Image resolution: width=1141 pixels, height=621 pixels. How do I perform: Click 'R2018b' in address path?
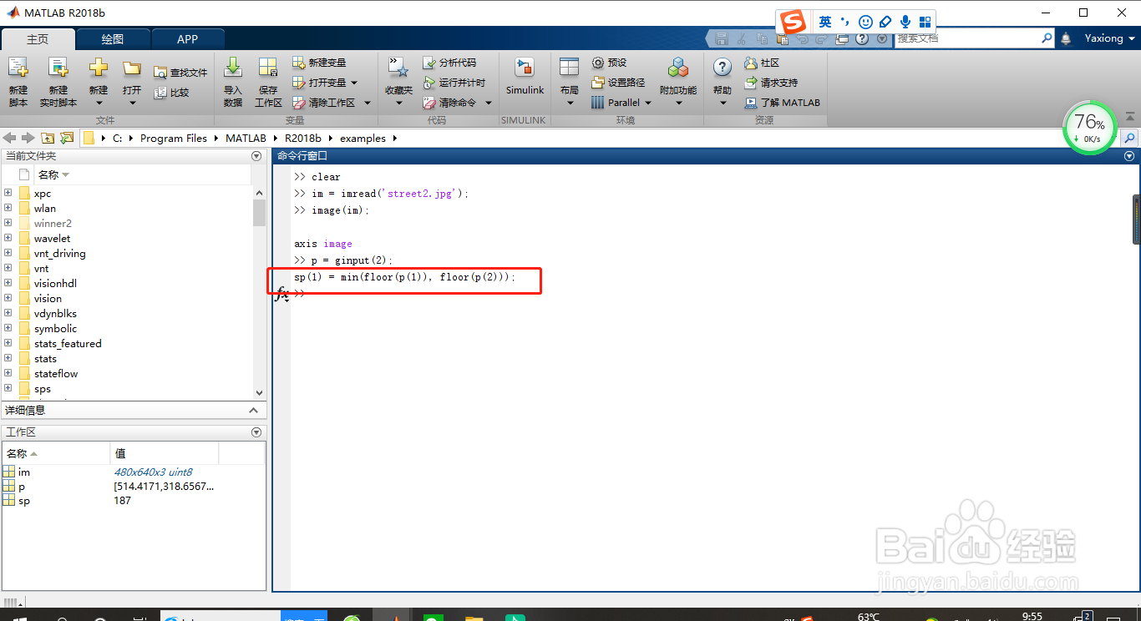click(303, 139)
